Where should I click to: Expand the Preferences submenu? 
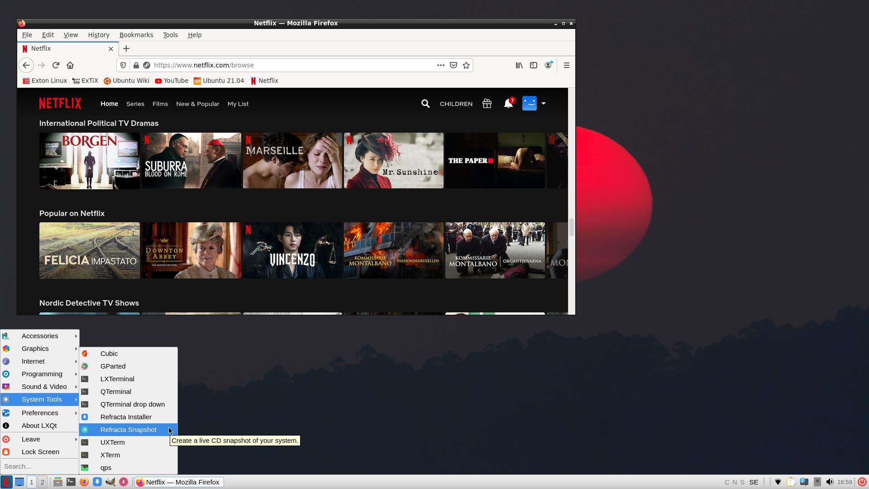pyautogui.click(x=40, y=413)
